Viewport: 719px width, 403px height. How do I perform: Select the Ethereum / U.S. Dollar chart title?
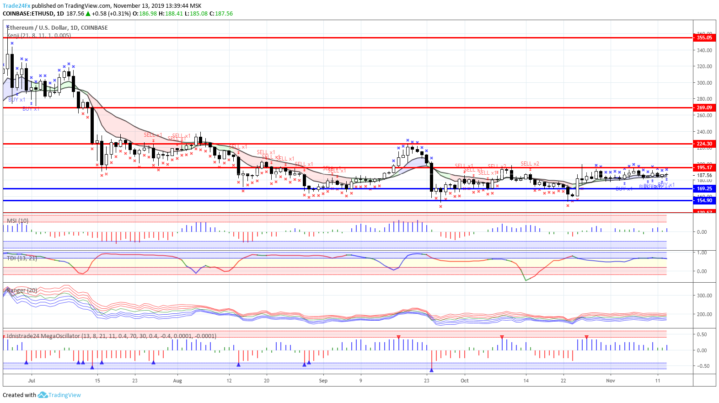click(57, 27)
